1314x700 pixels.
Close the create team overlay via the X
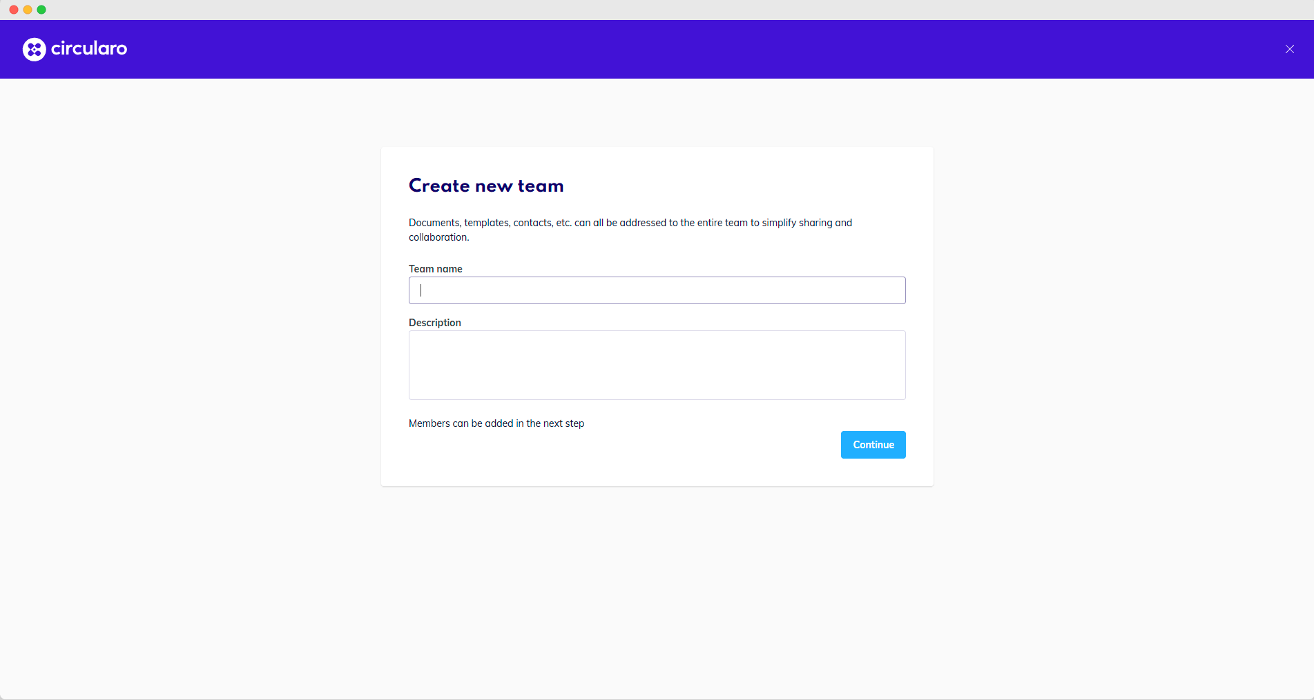(1289, 49)
